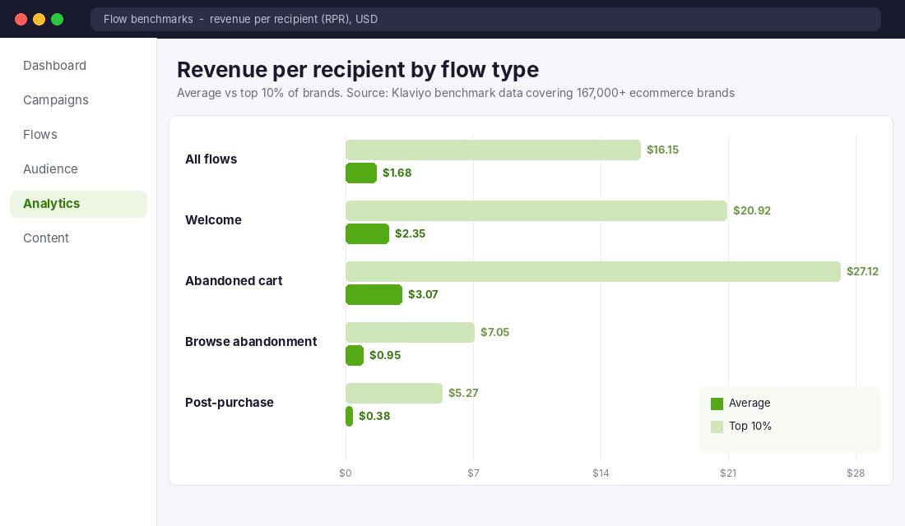Image resolution: width=905 pixels, height=526 pixels.
Task: Click the All flows average bar
Action: click(361, 173)
